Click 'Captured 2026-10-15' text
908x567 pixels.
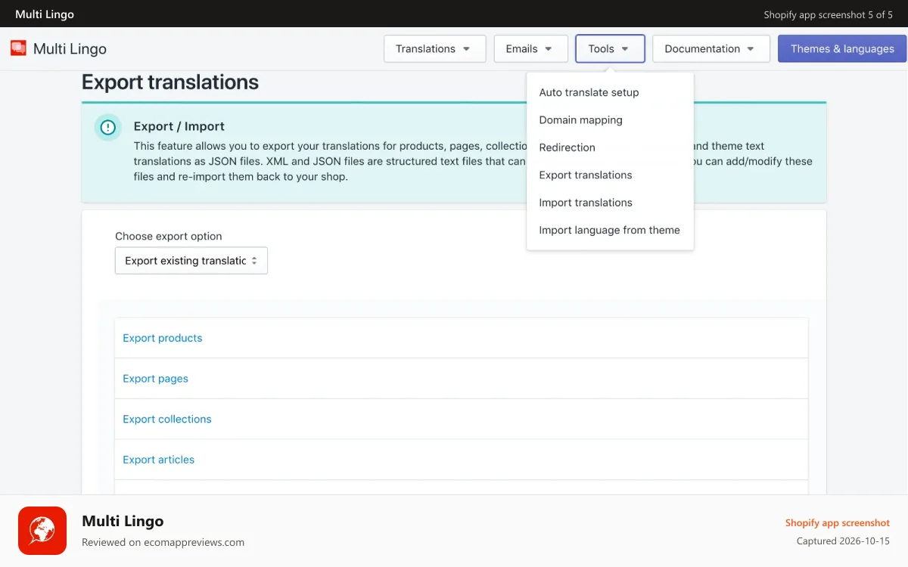(843, 541)
